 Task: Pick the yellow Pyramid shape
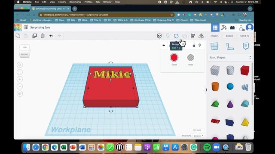click(x=245, y=122)
